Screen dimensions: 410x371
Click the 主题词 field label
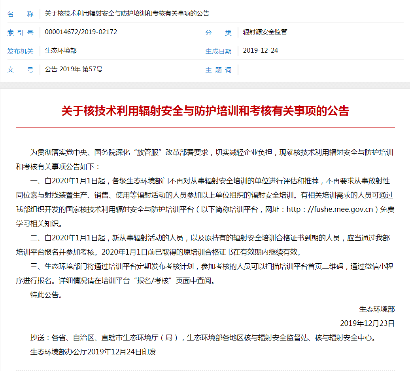click(218, 70)
